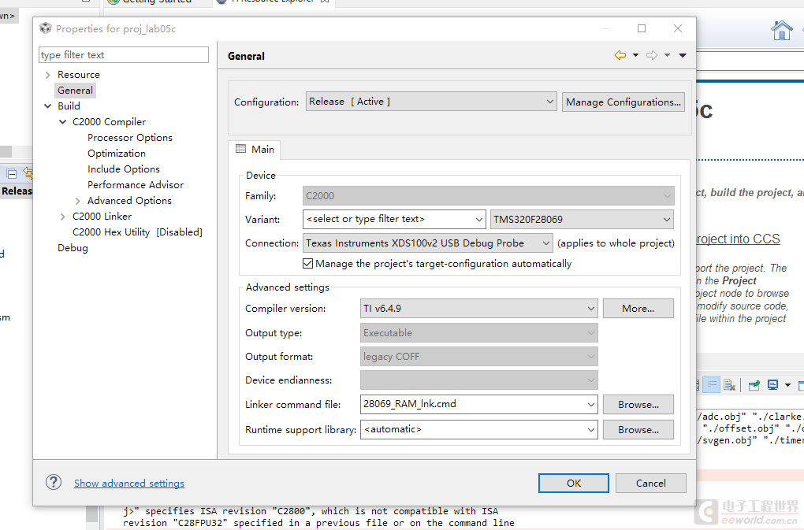Open the Compiler version dropdown

pos(479,308)
